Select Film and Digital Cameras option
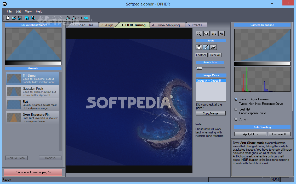 point(236,99)
